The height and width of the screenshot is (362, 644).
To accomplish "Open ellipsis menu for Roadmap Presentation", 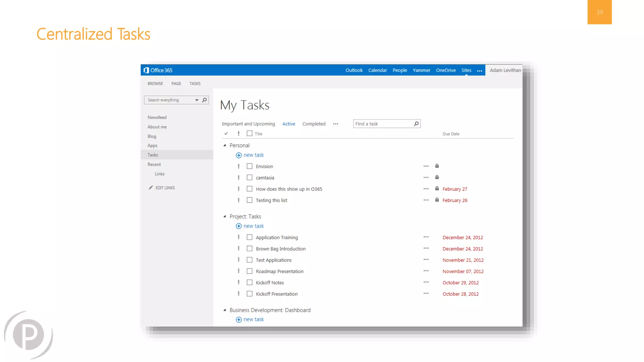I will pos(426,271).
